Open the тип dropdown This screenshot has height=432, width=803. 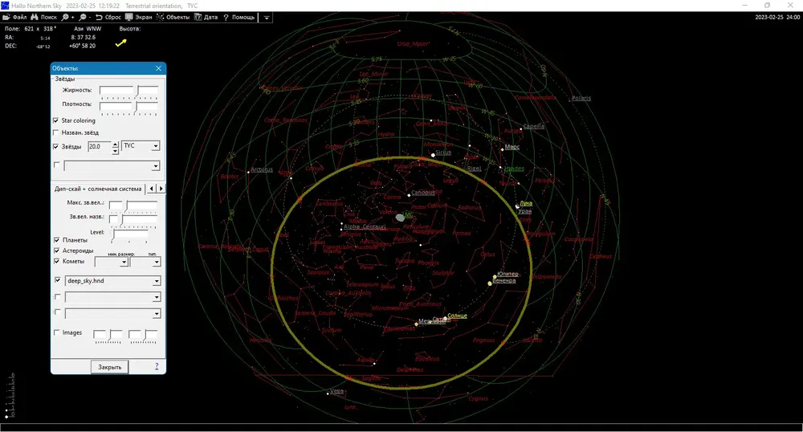(x=145, y=262)
